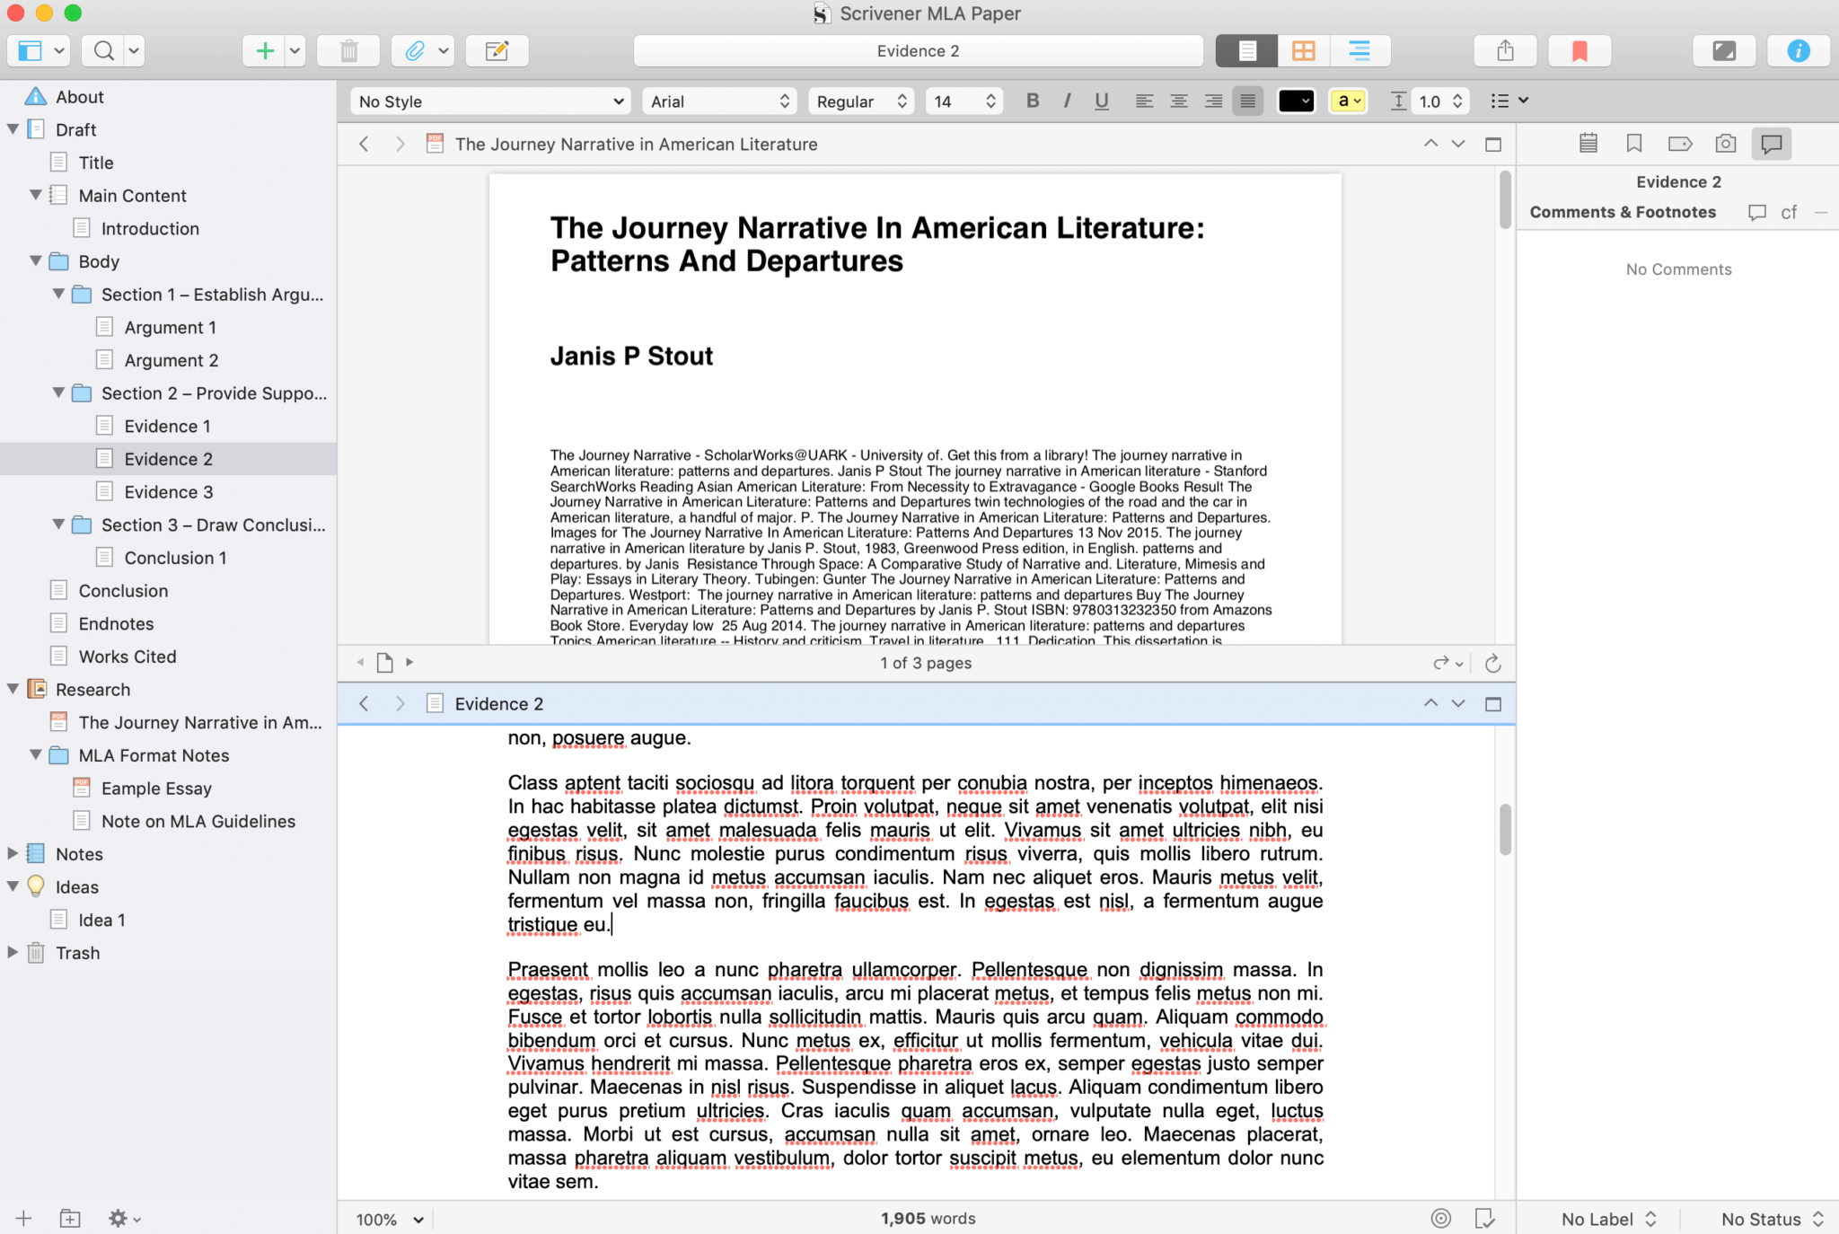Align text left
This screenshot has height=1234, width=1839.
point(1144,101)
